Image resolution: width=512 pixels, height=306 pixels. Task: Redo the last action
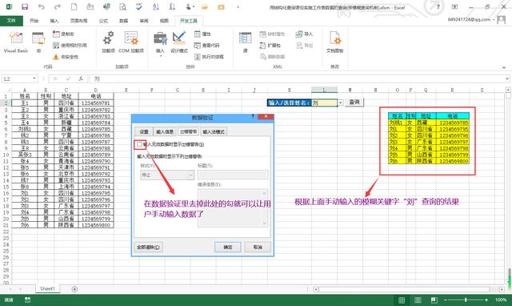tap(58, 6)
